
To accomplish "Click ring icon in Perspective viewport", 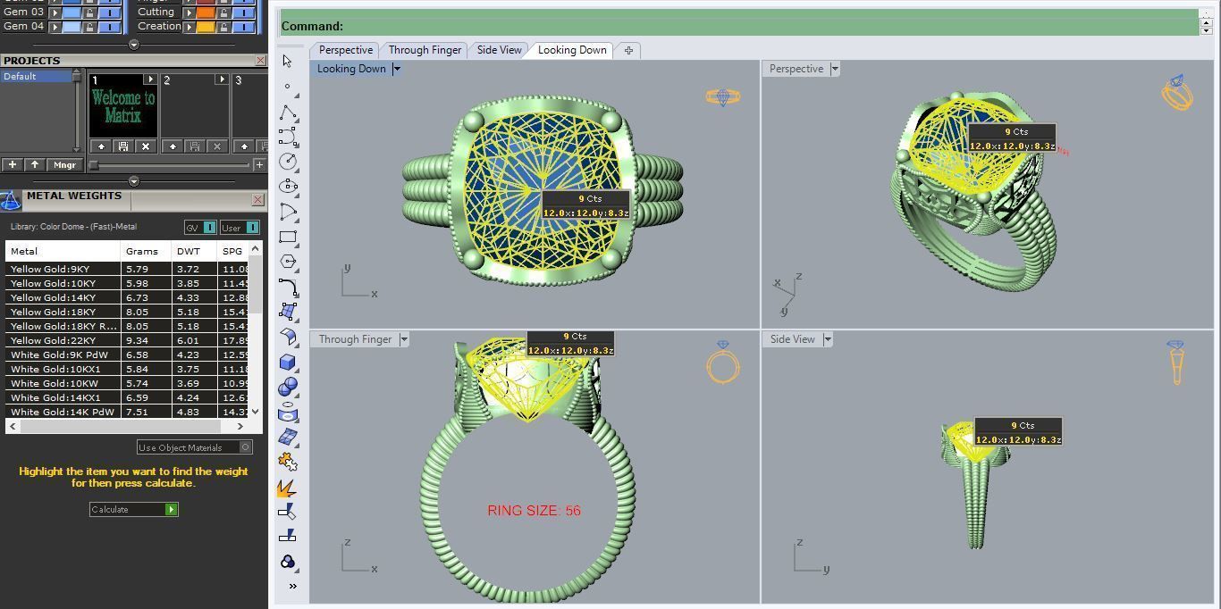I will tap(1177, 92).
